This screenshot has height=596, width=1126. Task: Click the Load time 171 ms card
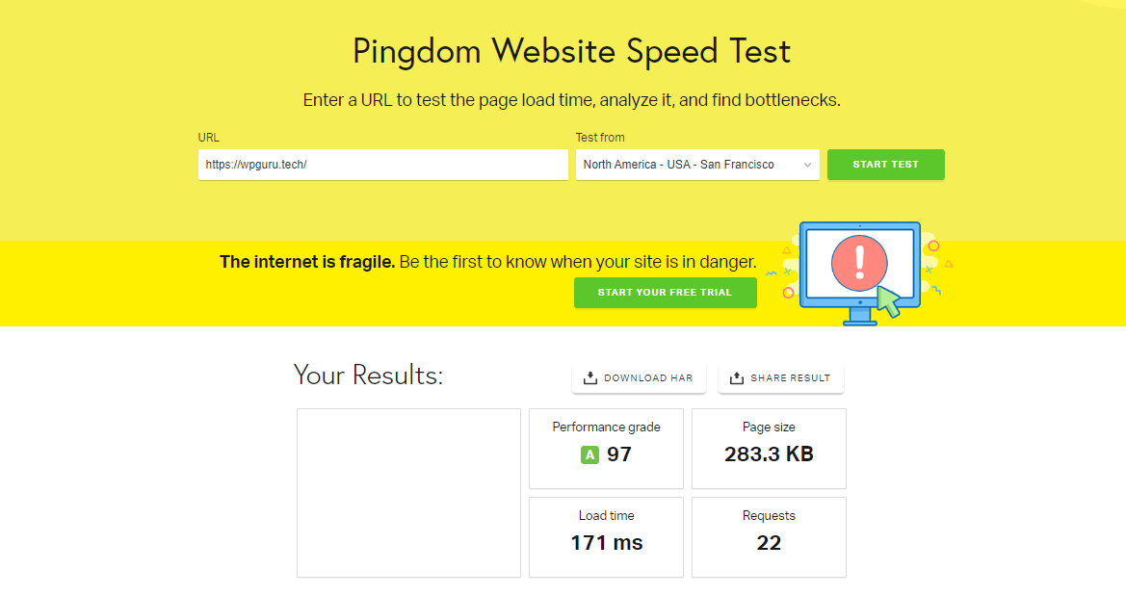(x=606, y=537)
